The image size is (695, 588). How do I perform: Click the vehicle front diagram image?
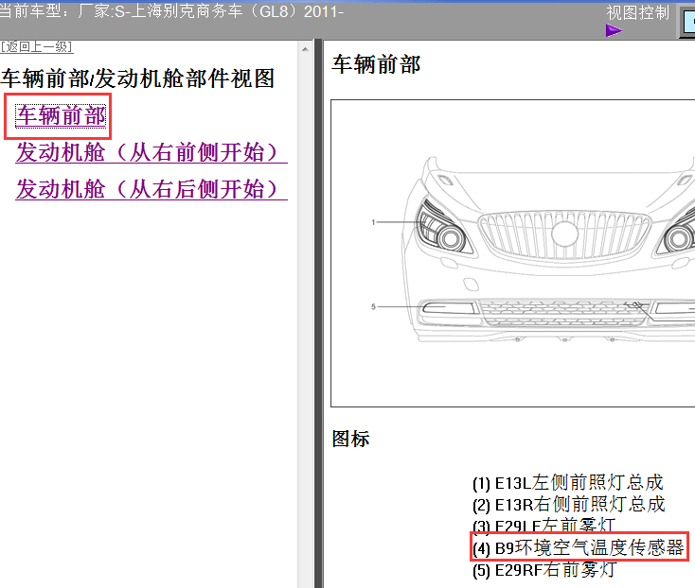coord(513,253)
